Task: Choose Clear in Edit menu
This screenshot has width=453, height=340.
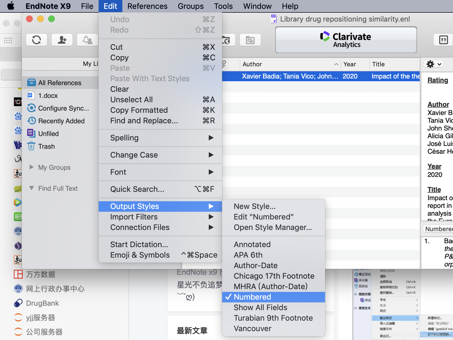Action: pyautogui.click(x=160, y=89)
